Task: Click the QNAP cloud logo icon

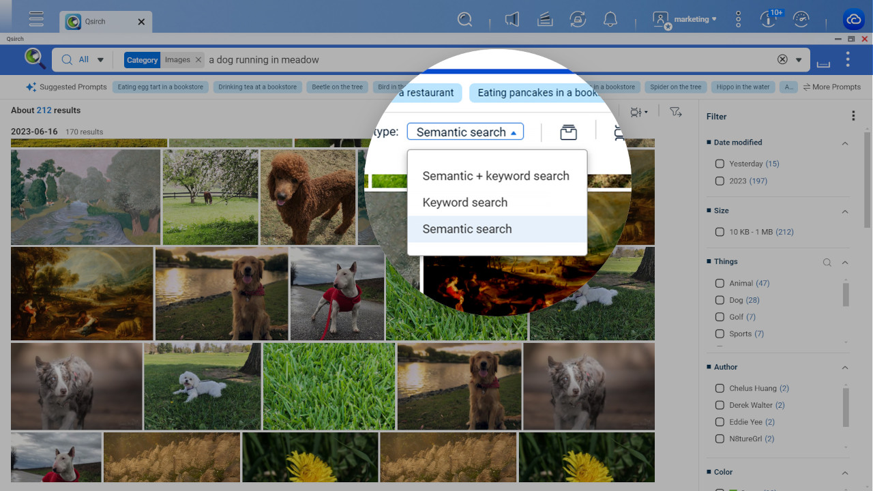Action: click(x=853, y=18)
